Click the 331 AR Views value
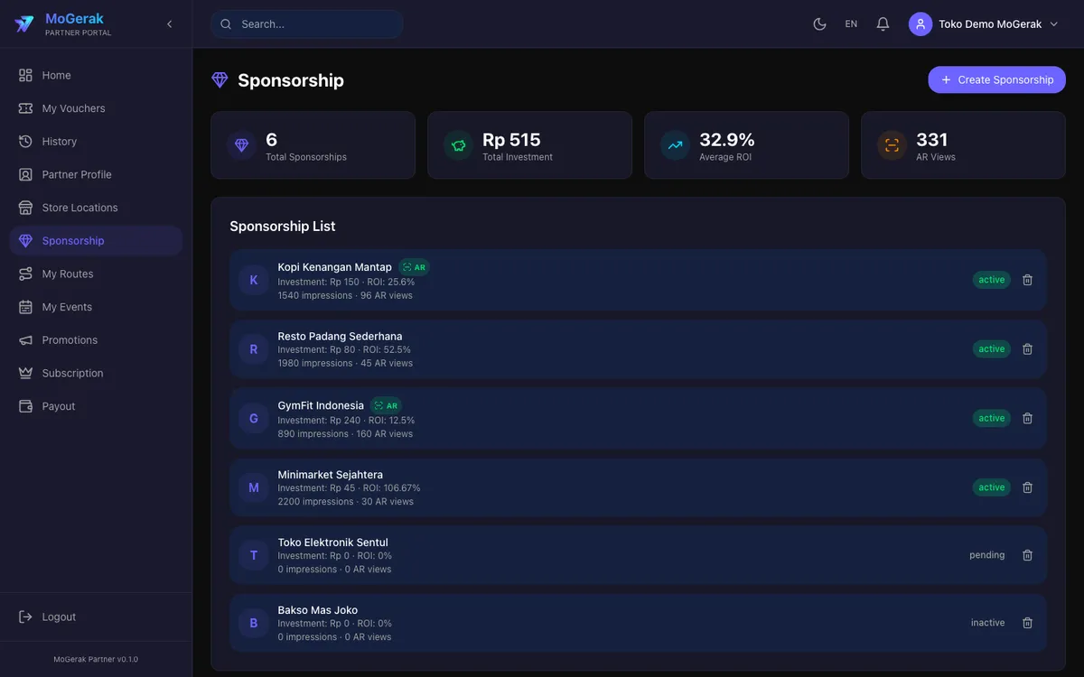Viewport: 1084px width, 677px height. point(932,140)
